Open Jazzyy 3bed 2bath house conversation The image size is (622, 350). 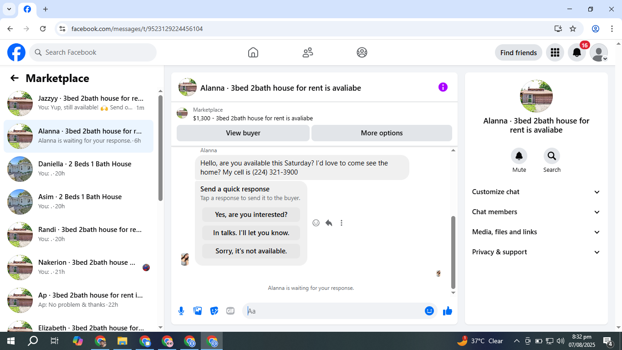(x=78, y=103)
